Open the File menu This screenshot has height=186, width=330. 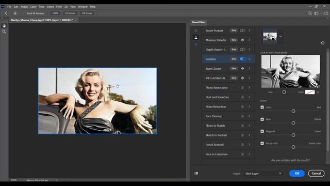(9, 7)
